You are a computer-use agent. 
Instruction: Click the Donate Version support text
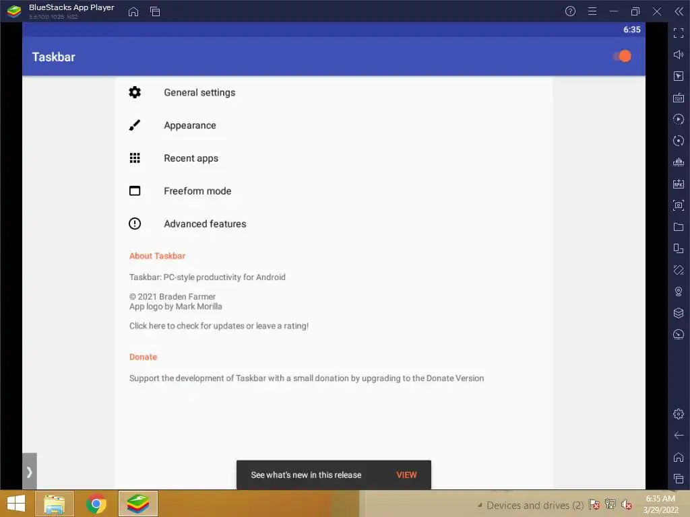307,378
